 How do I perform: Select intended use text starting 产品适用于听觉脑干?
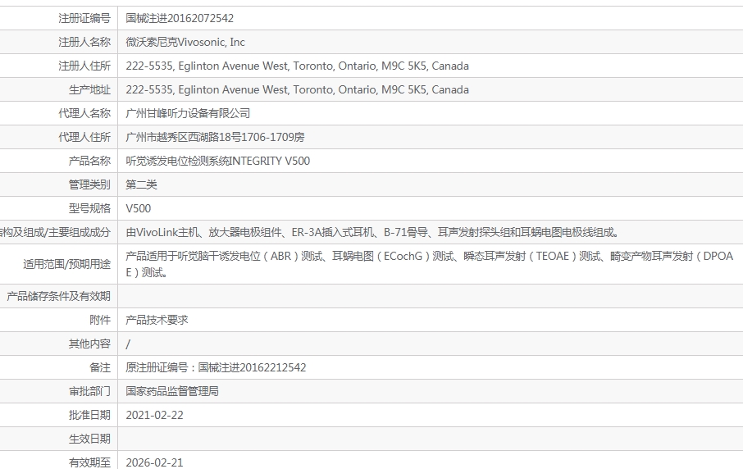coord(429,264)
